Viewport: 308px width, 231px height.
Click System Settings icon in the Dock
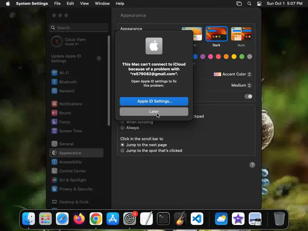[130, 219]
